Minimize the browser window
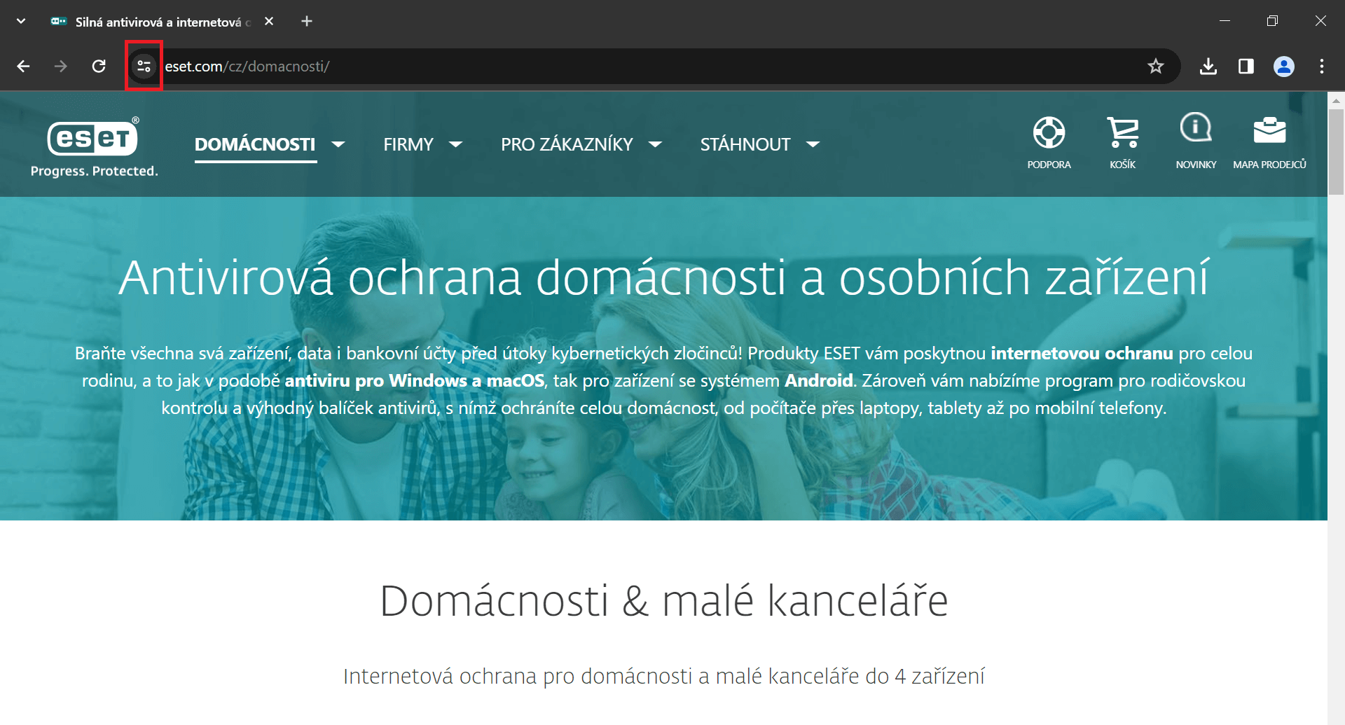The image size is (1345, 725). [1225, 21]
